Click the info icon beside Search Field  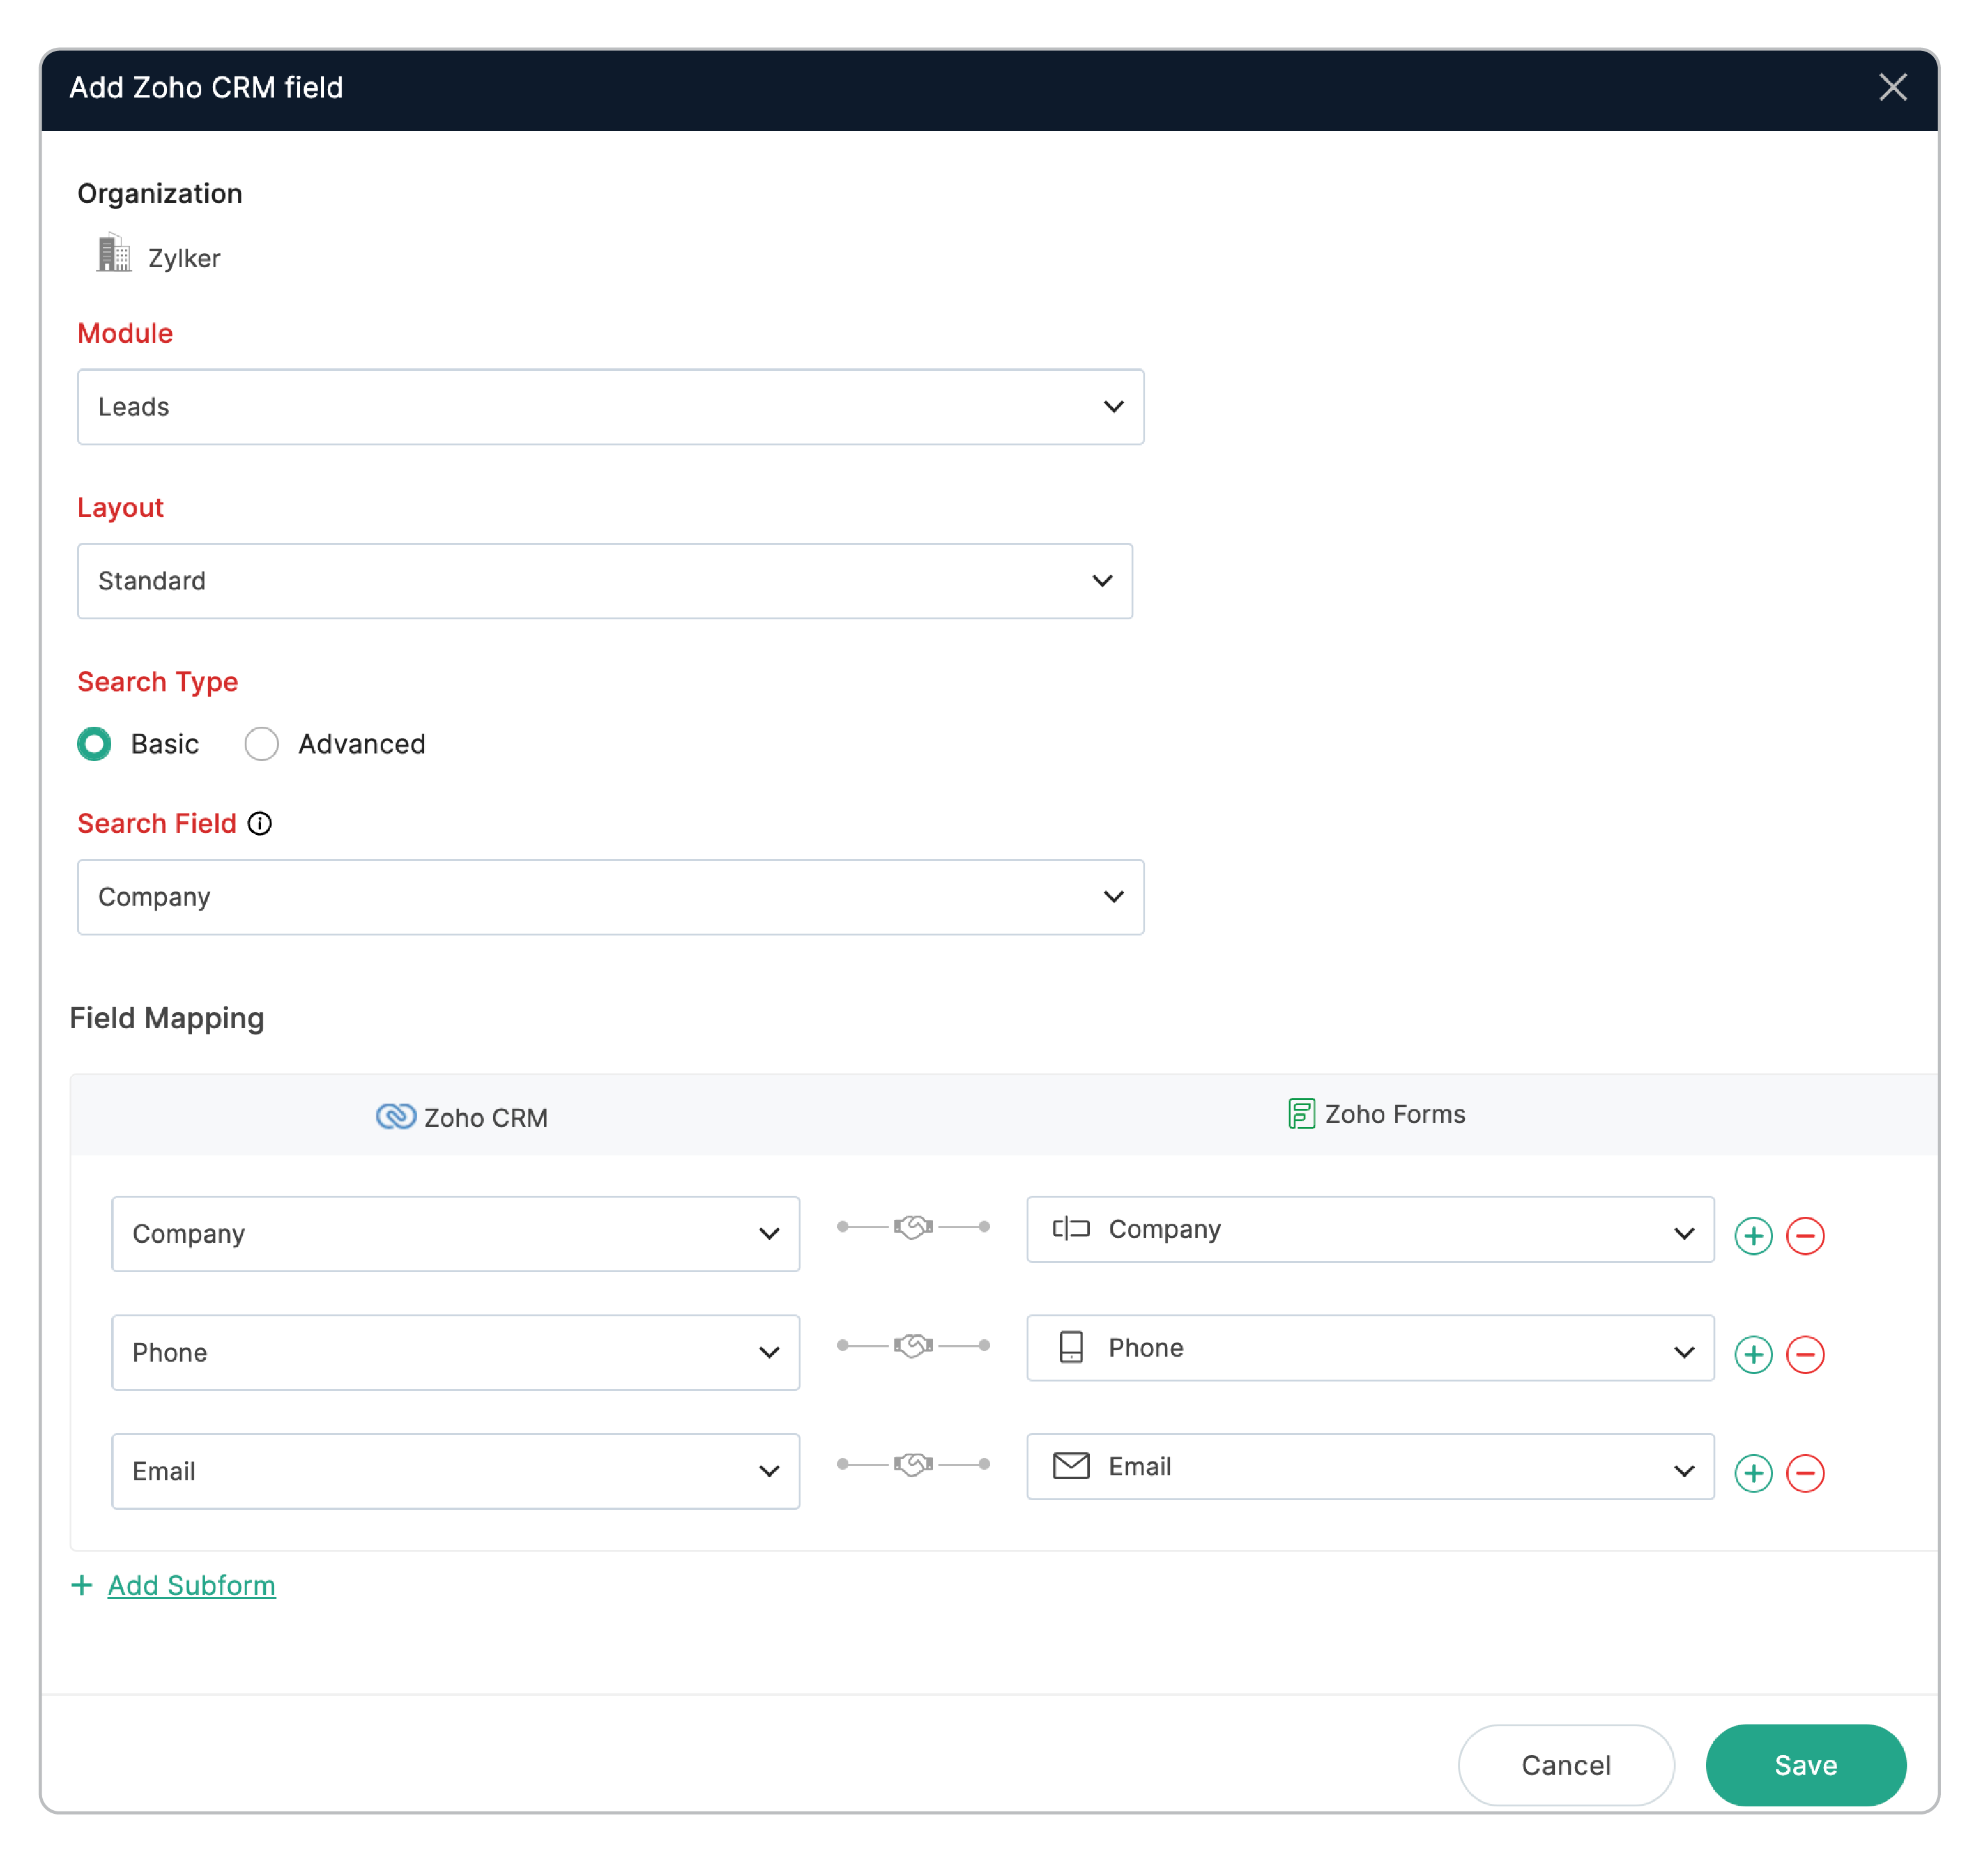260,824
